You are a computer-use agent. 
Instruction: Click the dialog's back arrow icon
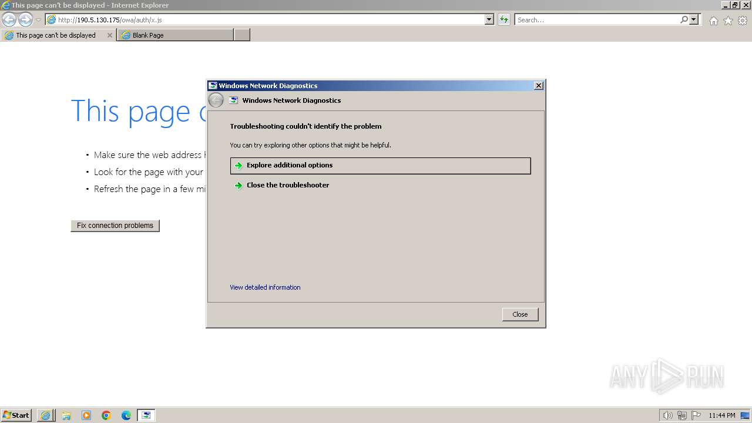coord(216,100)
